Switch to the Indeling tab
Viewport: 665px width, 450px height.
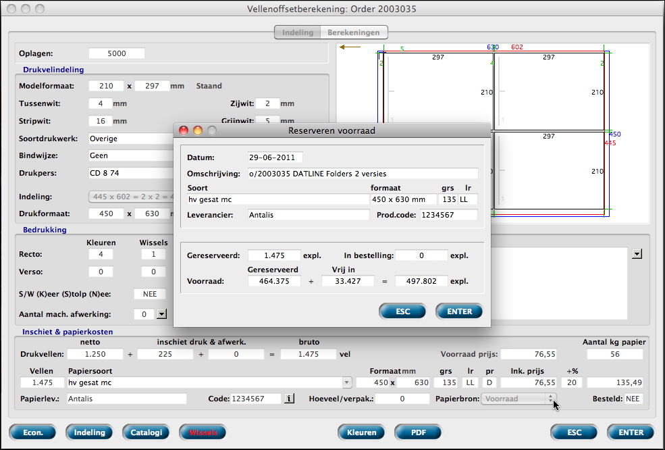[298, 32]
